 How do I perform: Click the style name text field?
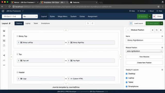[x=12, y=16]
